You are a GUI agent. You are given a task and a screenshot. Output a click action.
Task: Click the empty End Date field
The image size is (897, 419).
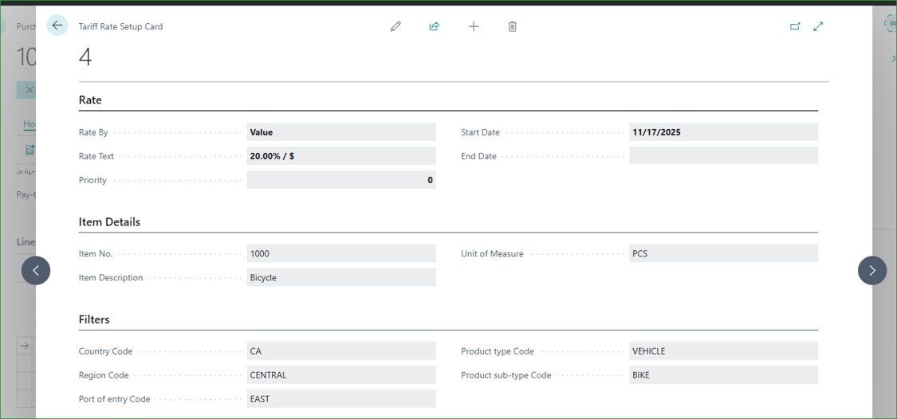[x=724, y=156]
